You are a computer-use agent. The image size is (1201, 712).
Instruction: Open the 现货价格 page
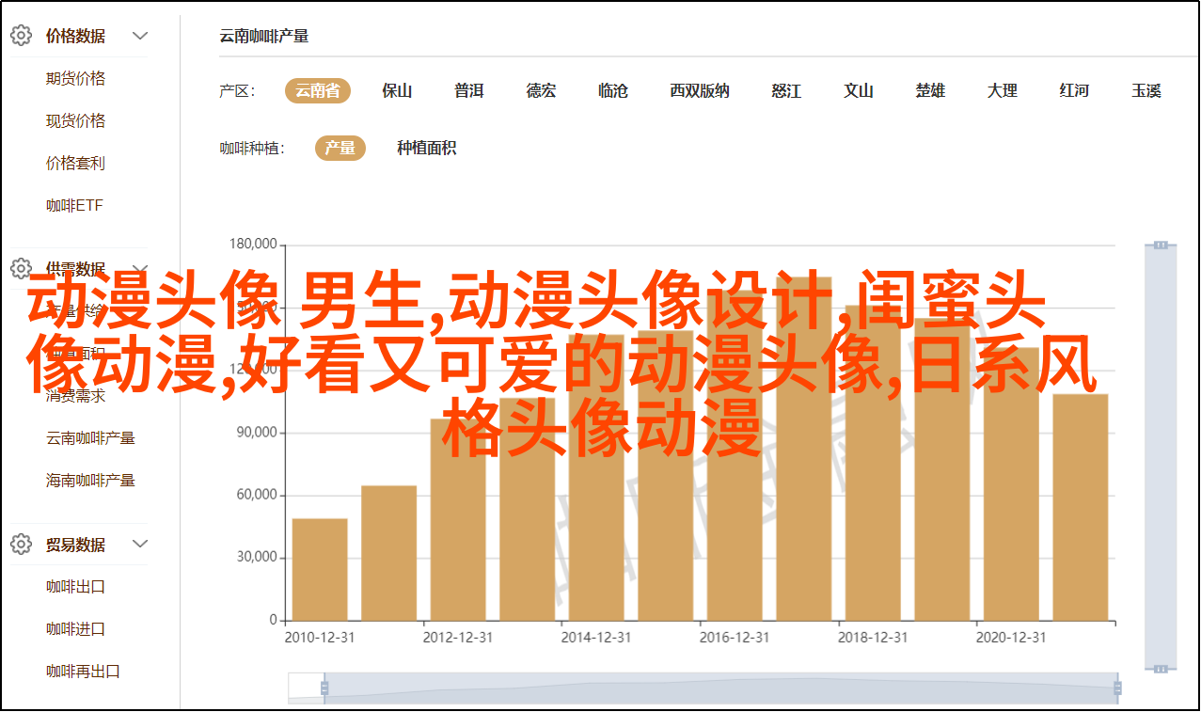click(75, 121)
